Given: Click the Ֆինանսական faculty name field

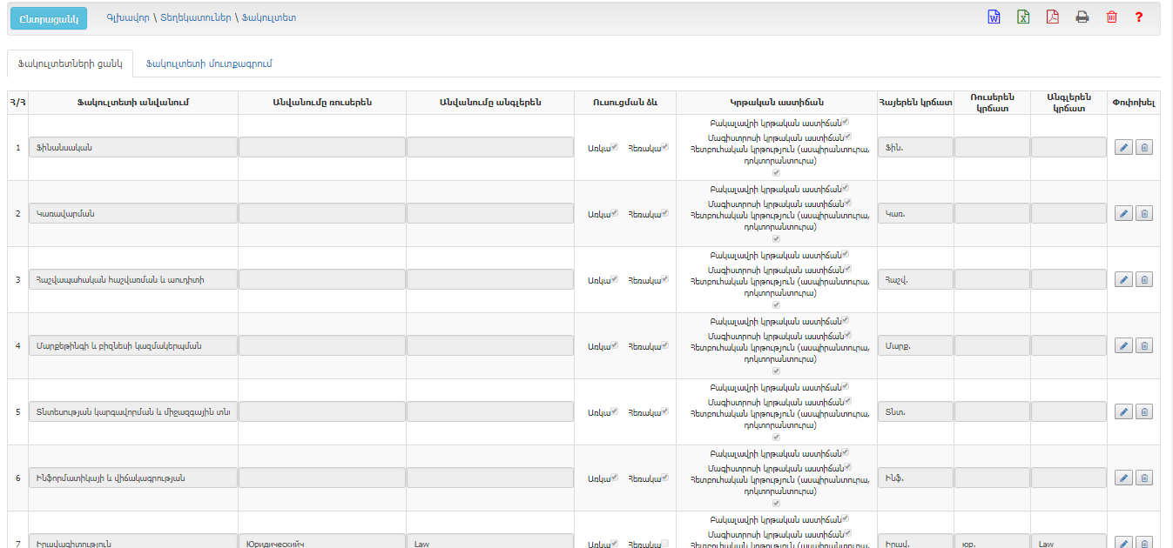Looking at the screenshot, I should click(132, 148).
